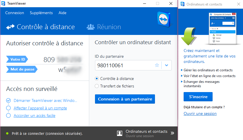The image size is (243, 140).
Task: Select Transfert de fichiers radio button
Action: point(97,86)
